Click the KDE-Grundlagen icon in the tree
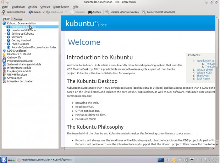Screen dimensions: 220x163 coord(4,51)
